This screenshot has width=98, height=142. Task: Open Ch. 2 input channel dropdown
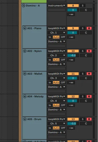(x=57, y=56)
